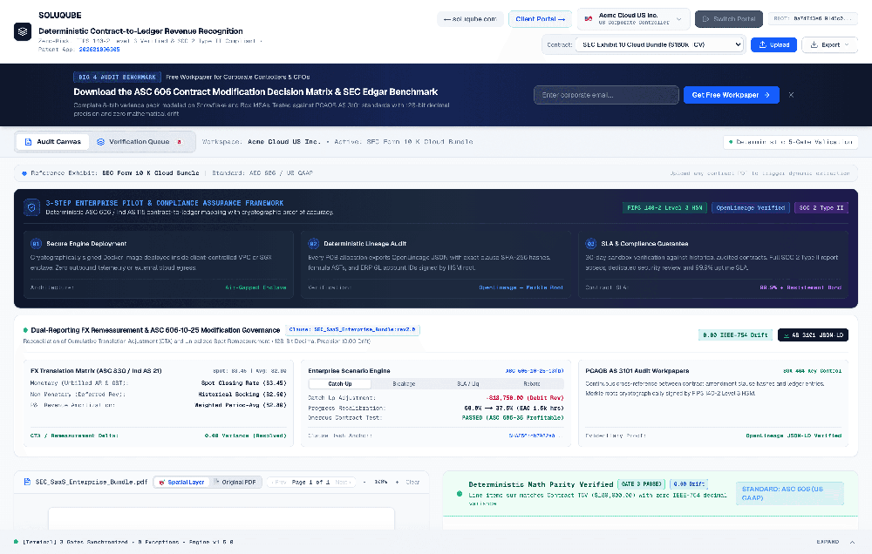Click the SOC 2 Type II badge
The height and width of the screenshot is (554, 872).
point(821,208)
